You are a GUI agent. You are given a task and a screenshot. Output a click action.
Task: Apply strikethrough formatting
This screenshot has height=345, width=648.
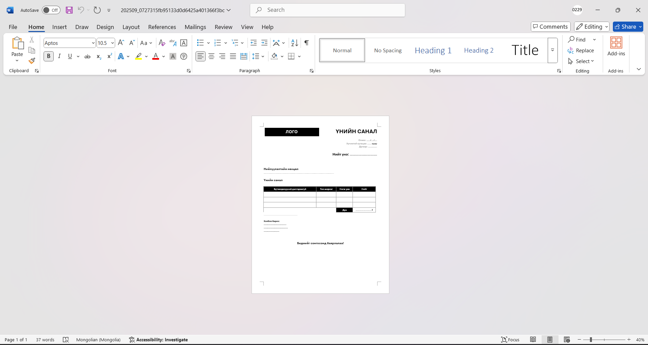(87, 56)
